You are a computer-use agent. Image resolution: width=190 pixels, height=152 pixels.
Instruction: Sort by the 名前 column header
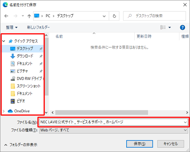pos(59,37)
